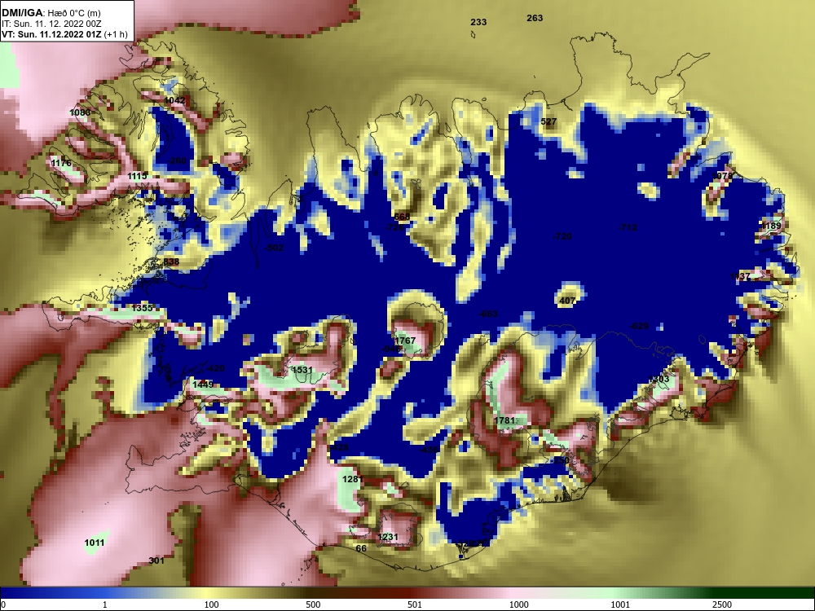Click the map value -726
The width and height of the screenshot is (815, 611).
pyautogui.click(x=394, y=227)
